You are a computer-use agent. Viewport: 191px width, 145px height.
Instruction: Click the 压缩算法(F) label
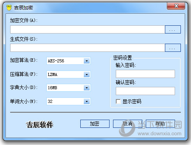coord(24,74)
